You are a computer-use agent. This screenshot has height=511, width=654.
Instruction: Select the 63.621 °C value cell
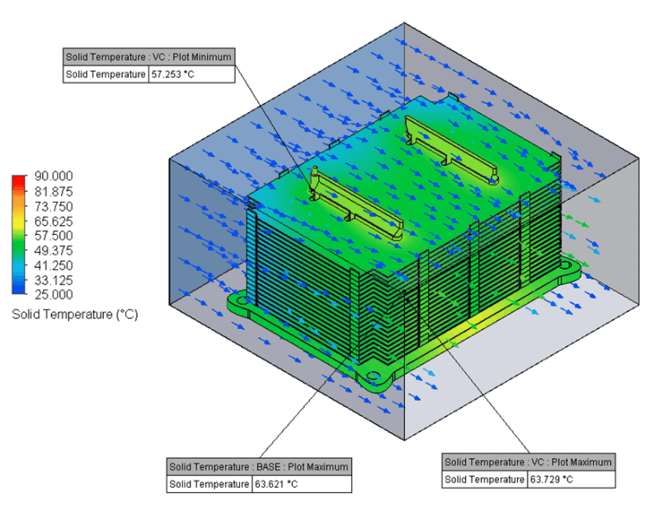coord(302,484)
